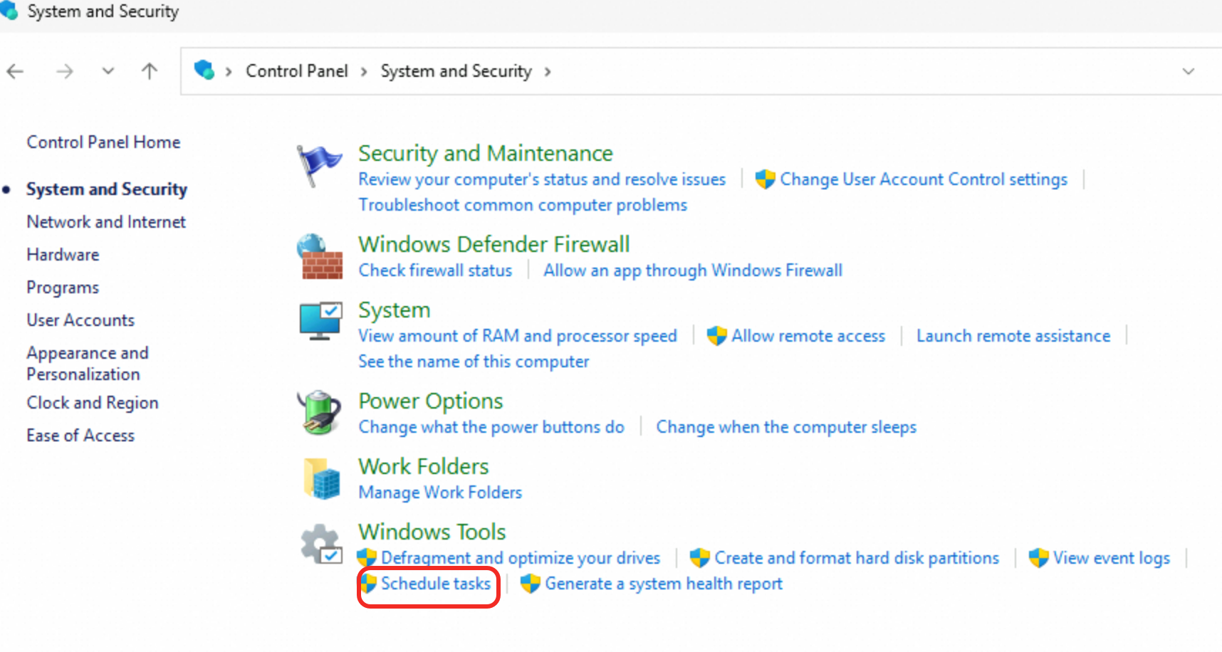Image resolution: width=1222 pixels, height=652 pixels.
Task: Expand the address bar history dropdown
Action: 1188,71
